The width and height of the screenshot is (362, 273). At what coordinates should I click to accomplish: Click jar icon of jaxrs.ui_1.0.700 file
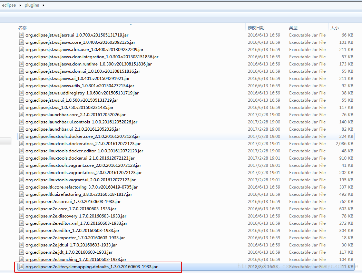click(x=21, y=35)
